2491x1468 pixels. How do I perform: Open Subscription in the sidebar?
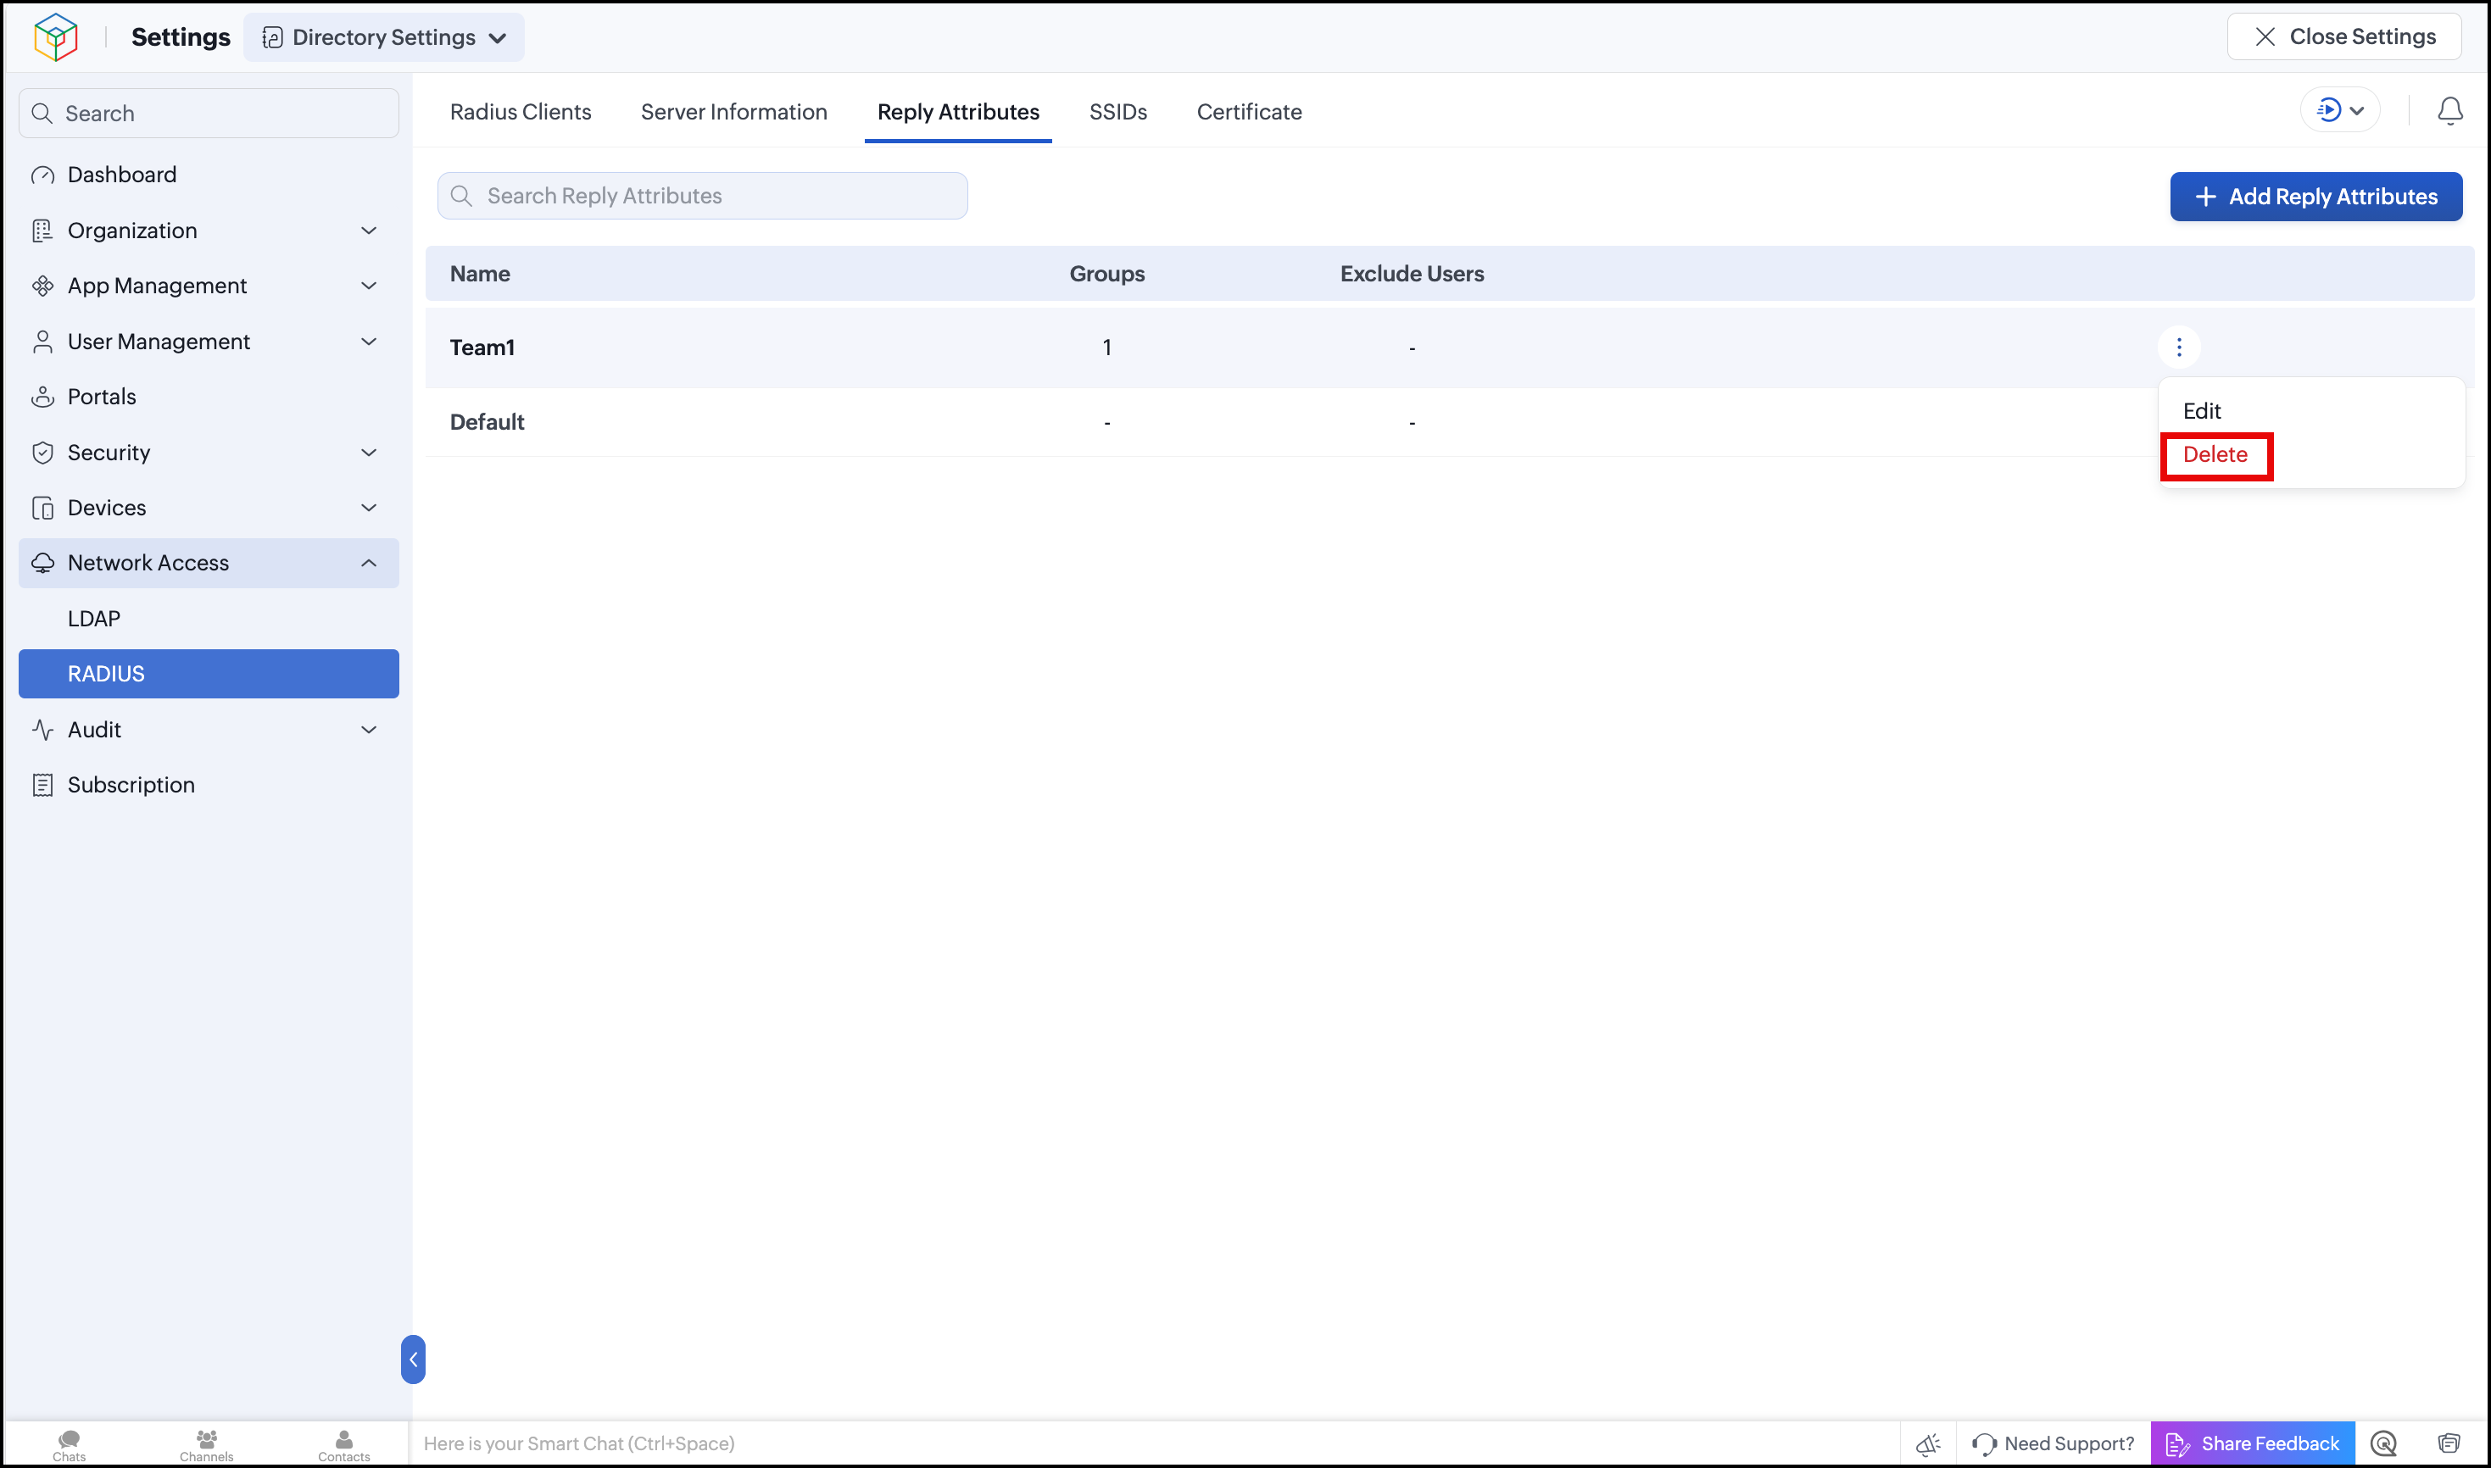(209, 786)
